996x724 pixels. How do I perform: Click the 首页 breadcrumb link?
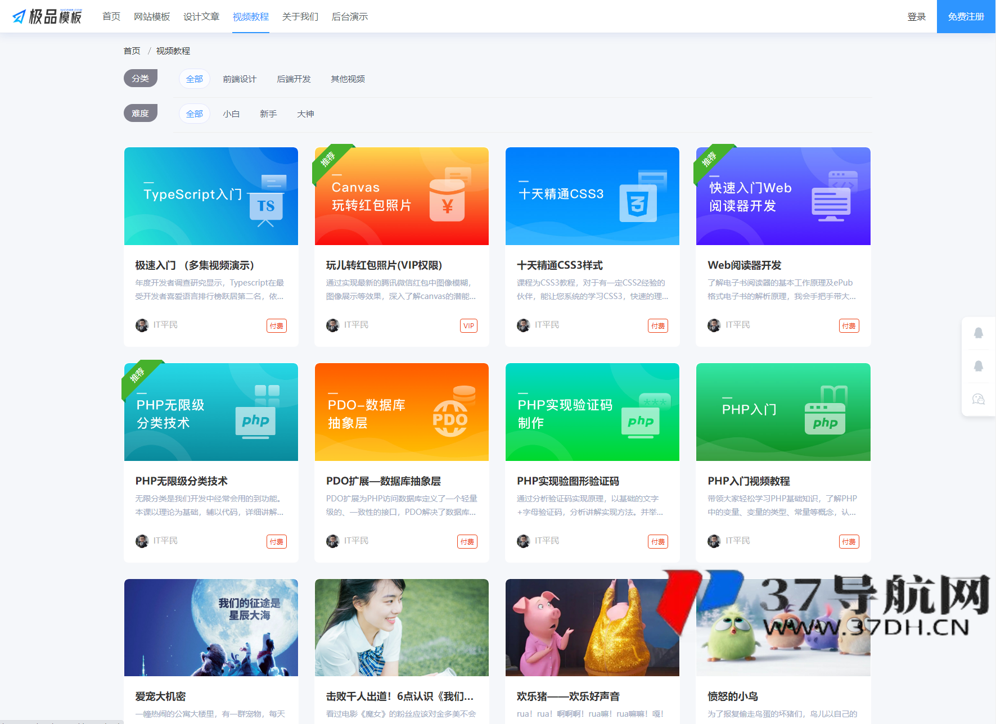click(132, 51)
